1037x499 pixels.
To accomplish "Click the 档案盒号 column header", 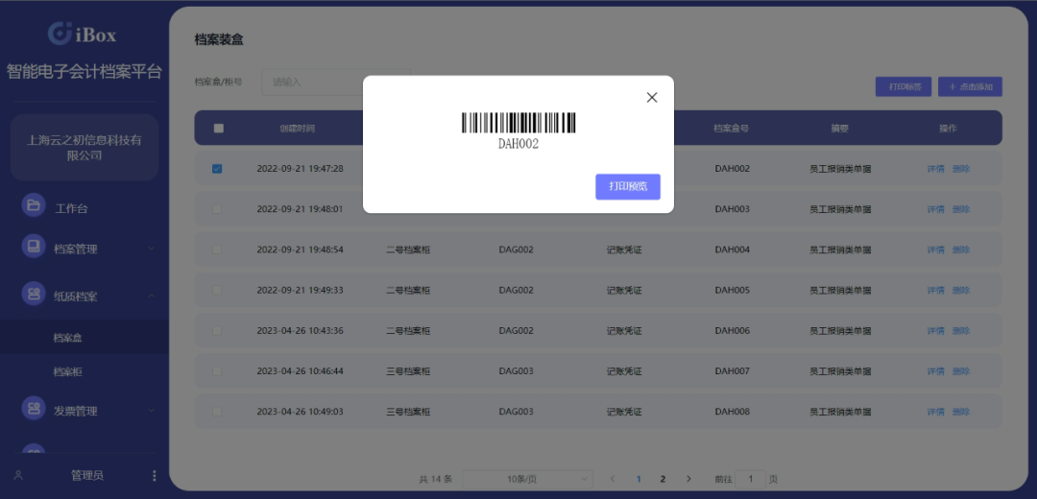I will coord(731,129).
